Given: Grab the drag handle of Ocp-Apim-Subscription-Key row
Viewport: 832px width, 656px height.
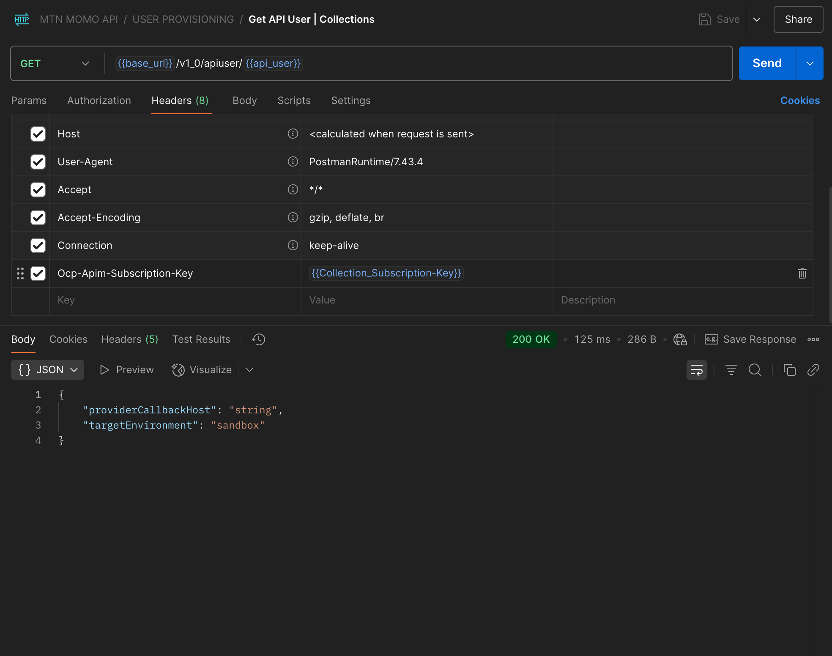Looking at the screenshot, I should click(20, 273).
